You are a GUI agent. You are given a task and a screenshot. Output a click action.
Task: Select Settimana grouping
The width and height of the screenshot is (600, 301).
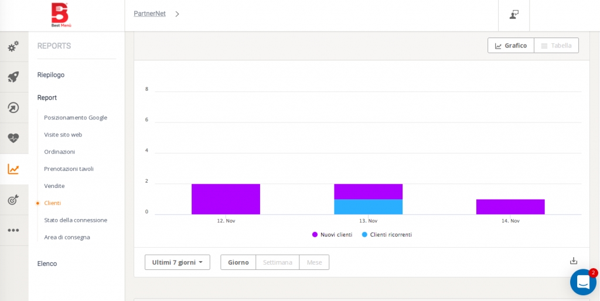click(277, 262)
